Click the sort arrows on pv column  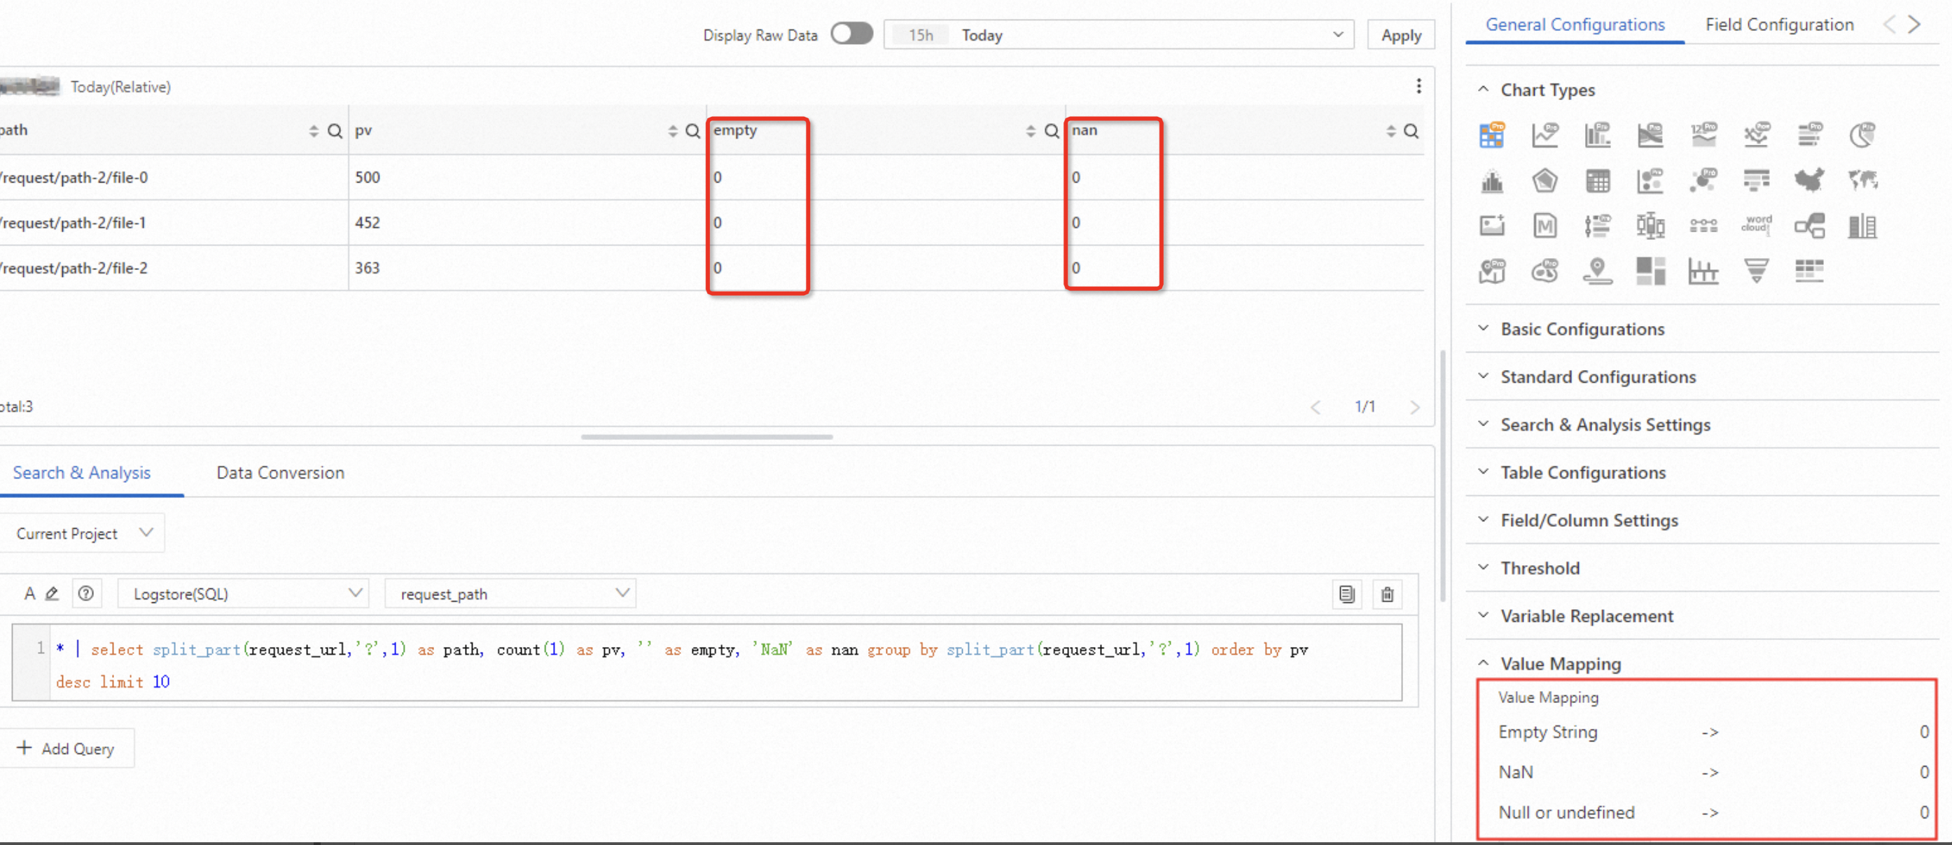(672, 131)
